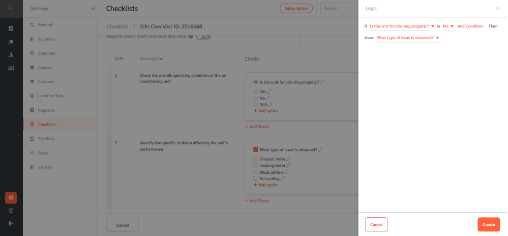
Task: Click row 2 description about specific problem
Action: click(184, 146)
